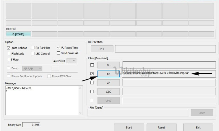This screenshot has height=131, width=219.
Task: Click the Exit button
Action: click(198, 127)
